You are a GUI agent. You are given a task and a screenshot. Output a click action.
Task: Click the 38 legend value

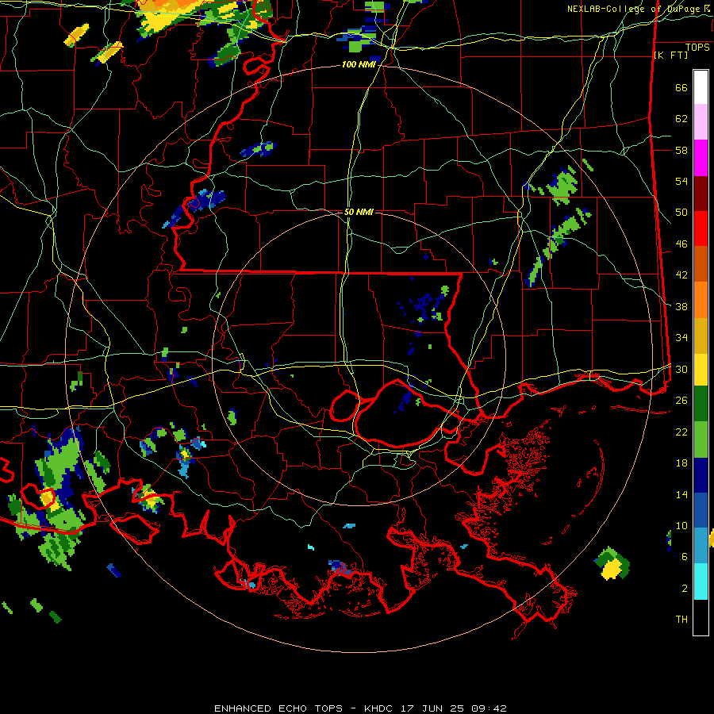681,306
